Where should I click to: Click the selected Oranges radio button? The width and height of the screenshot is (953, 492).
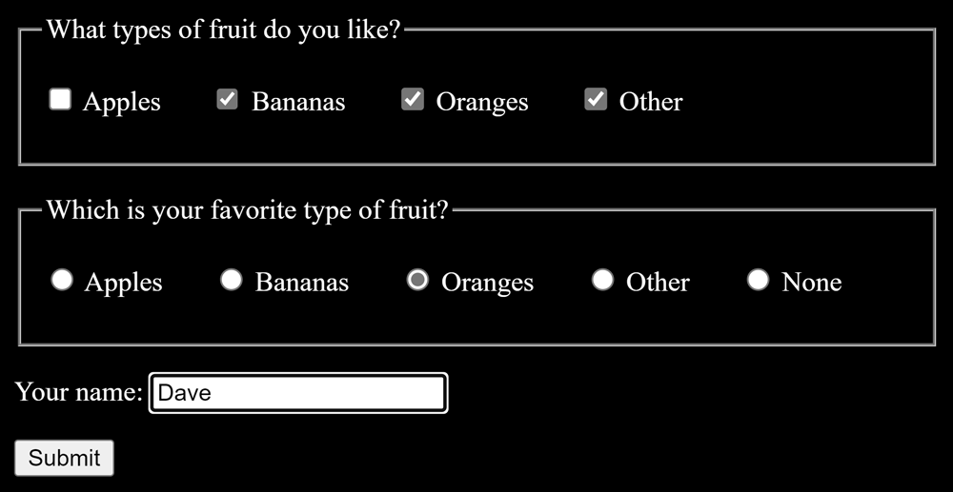(x=417, y=280)
